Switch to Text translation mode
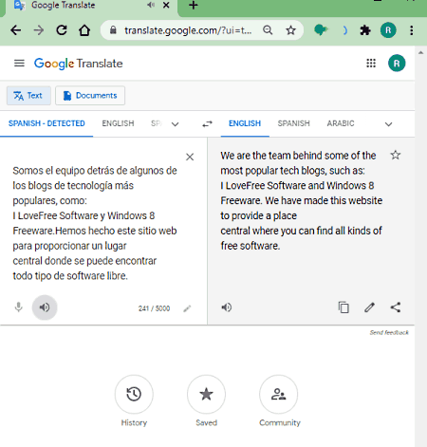Viewport: 427px width, 447px height. point(28,96)
